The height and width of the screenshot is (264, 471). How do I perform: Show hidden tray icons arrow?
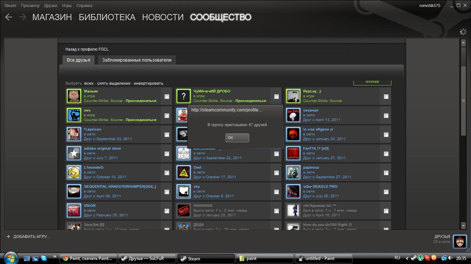(x=407, y=258)
